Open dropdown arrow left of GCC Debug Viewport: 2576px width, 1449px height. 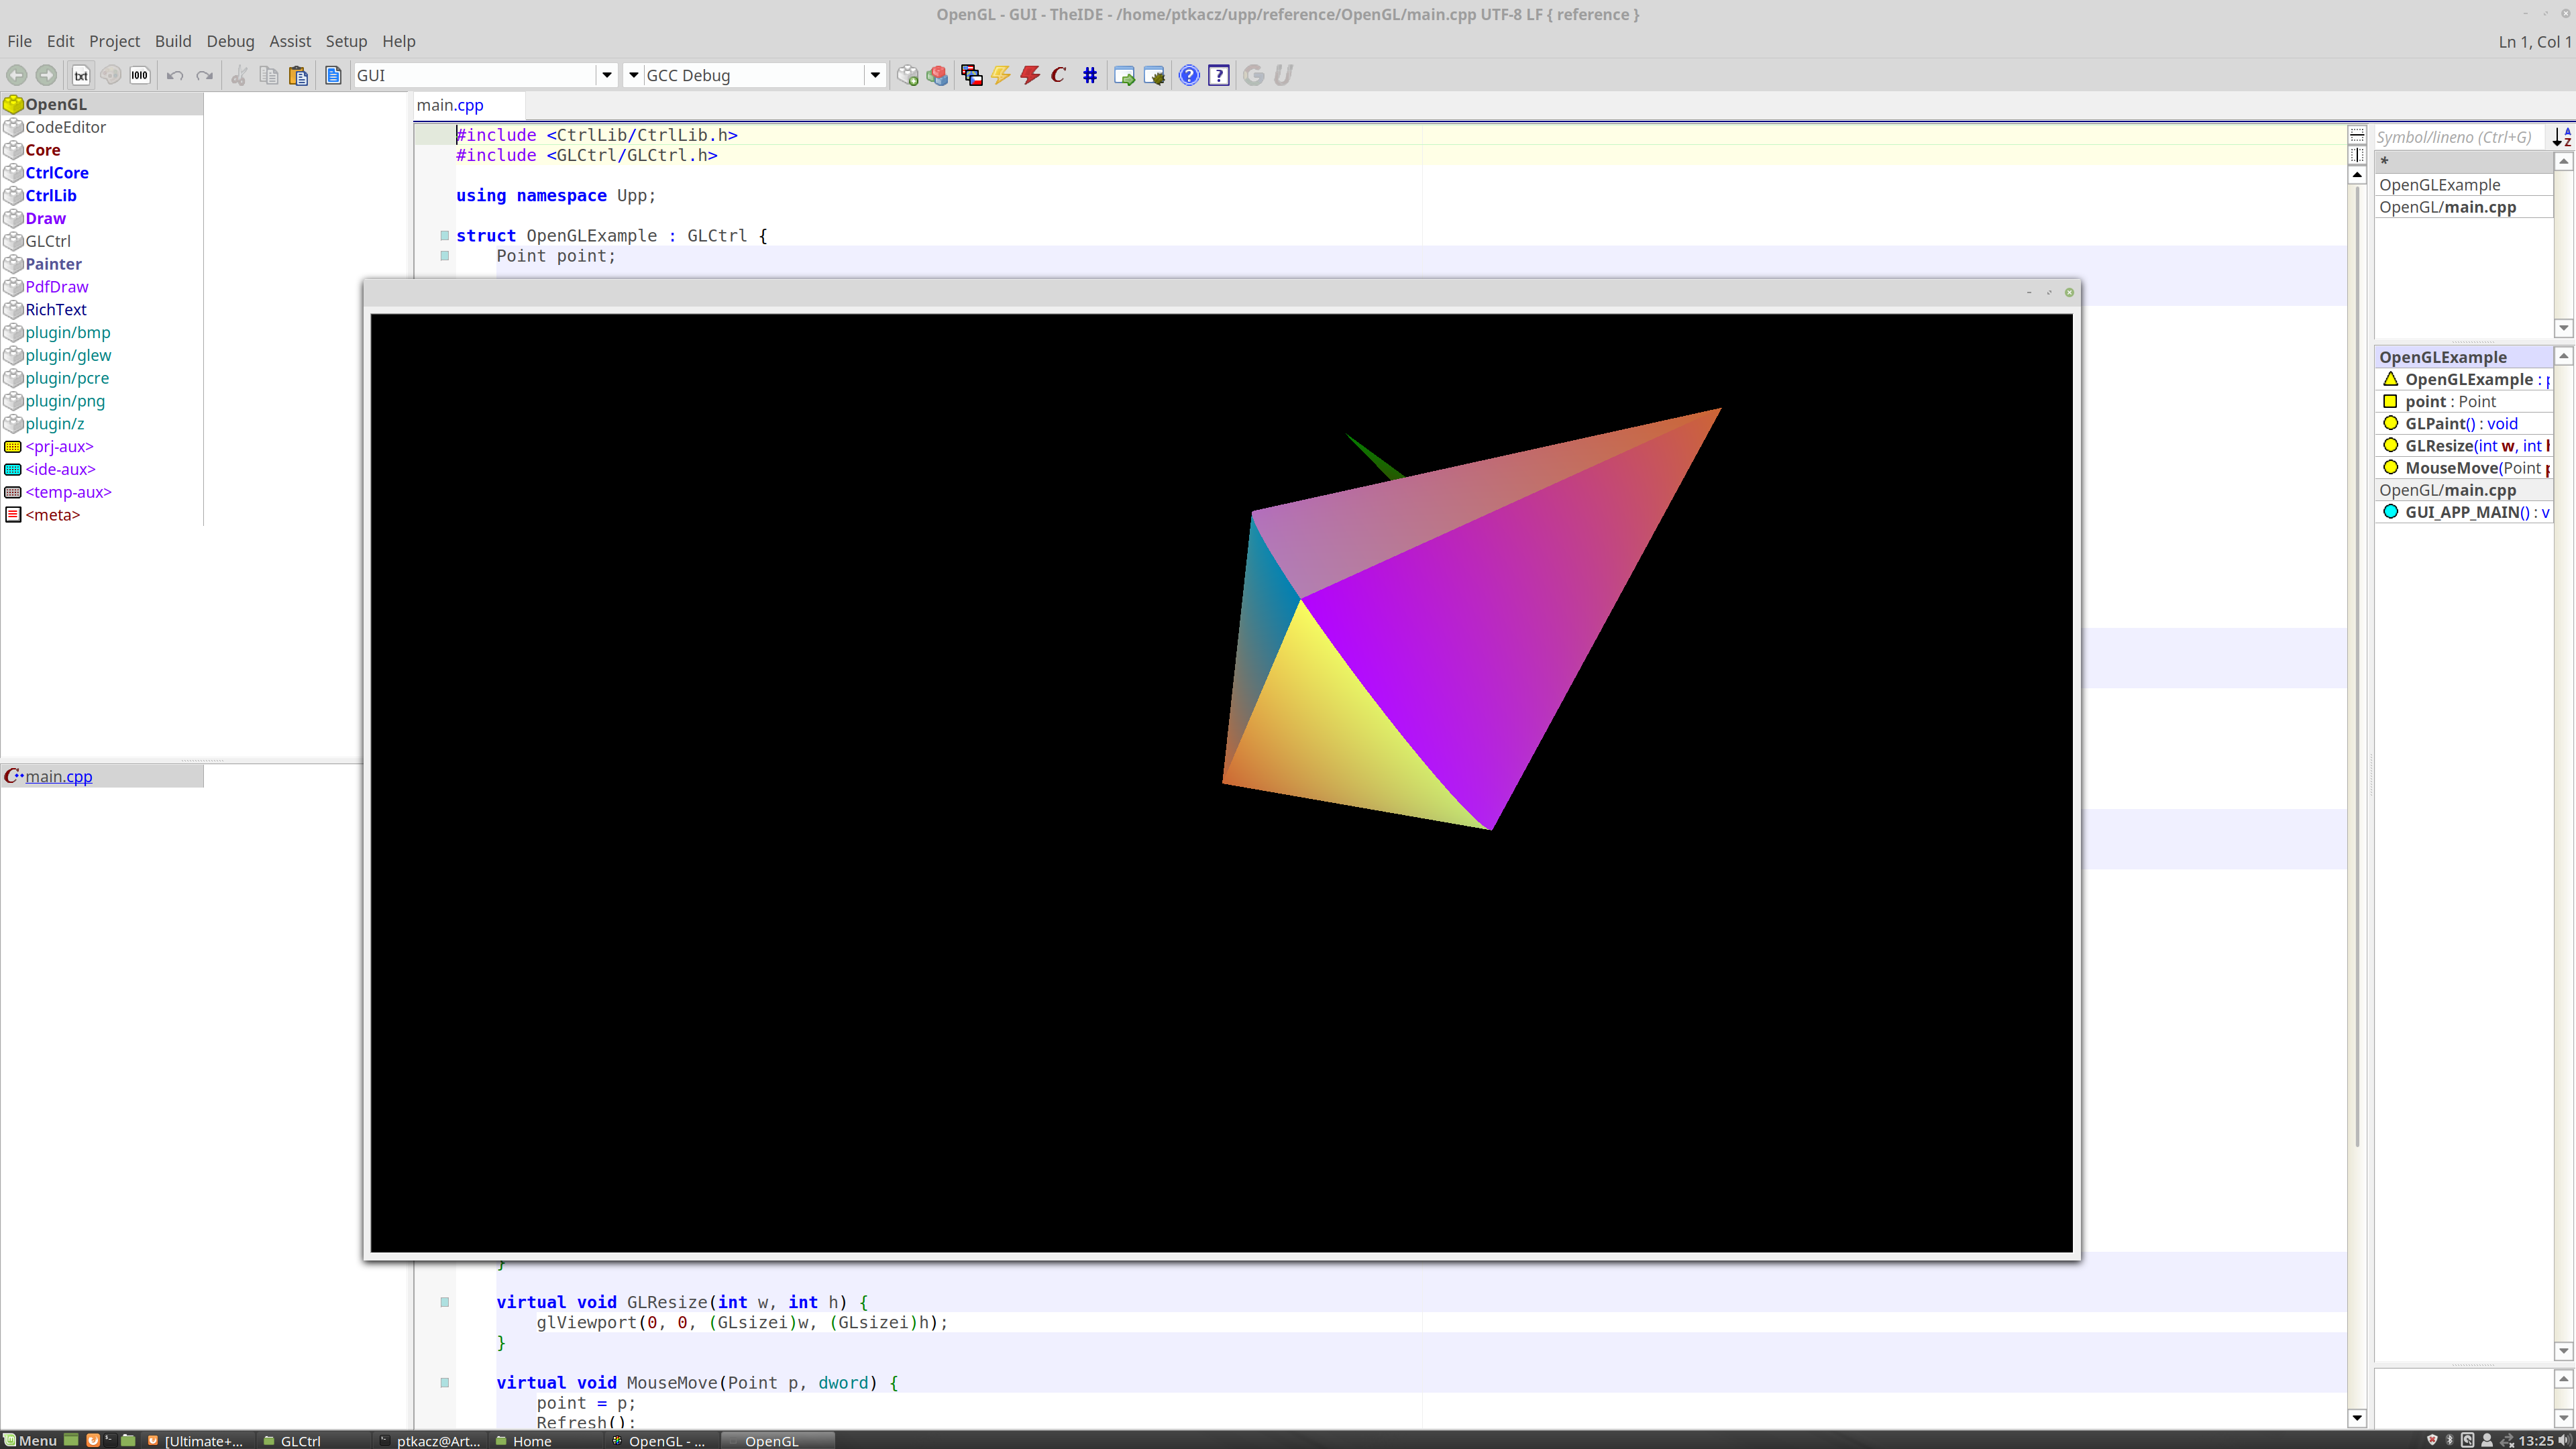[633, 75]
